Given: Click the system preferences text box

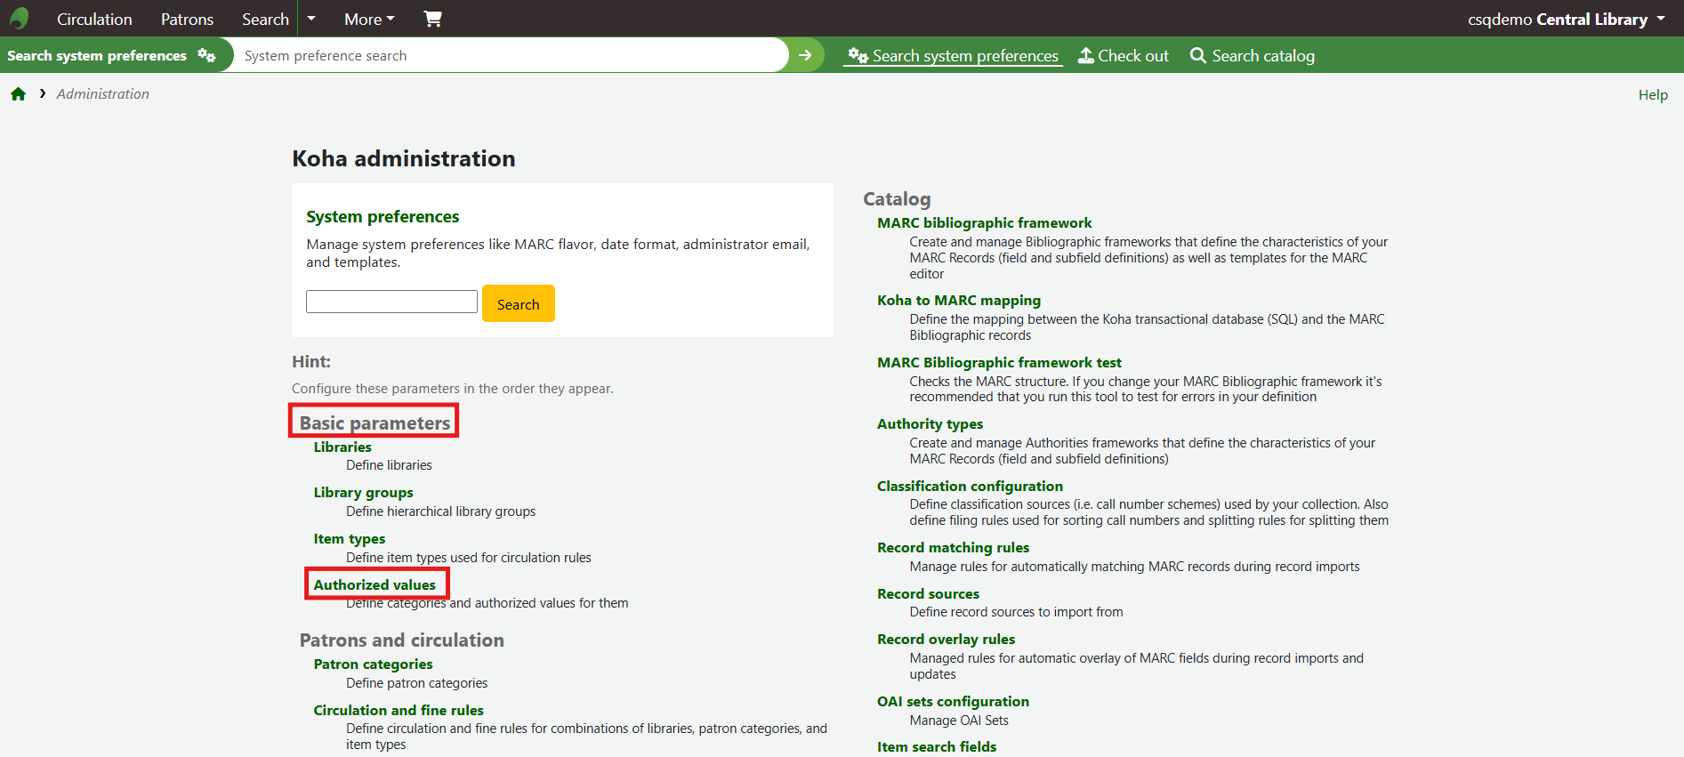Looking at the screenshot, I should (391, 302).
